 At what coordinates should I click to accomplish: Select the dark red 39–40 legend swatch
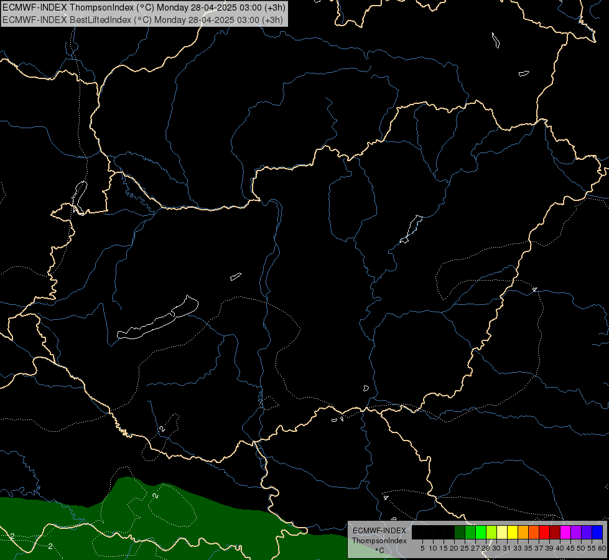(x=555, y=532)
